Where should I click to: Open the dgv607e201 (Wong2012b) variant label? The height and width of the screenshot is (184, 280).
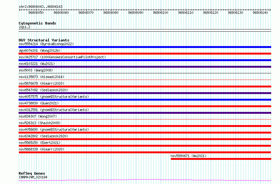[40, 50]
